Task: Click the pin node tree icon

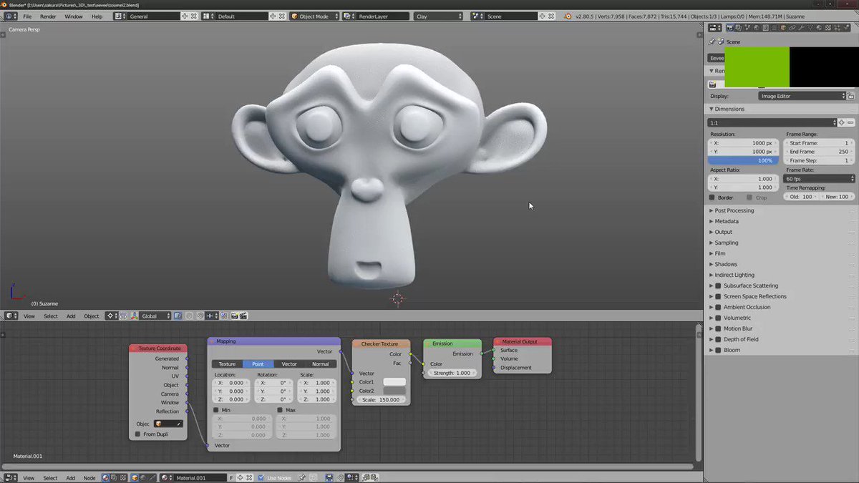Action: pos(301,477)
